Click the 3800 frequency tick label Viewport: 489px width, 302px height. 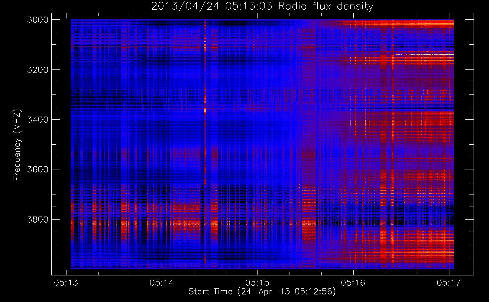[x=38, y=220]
